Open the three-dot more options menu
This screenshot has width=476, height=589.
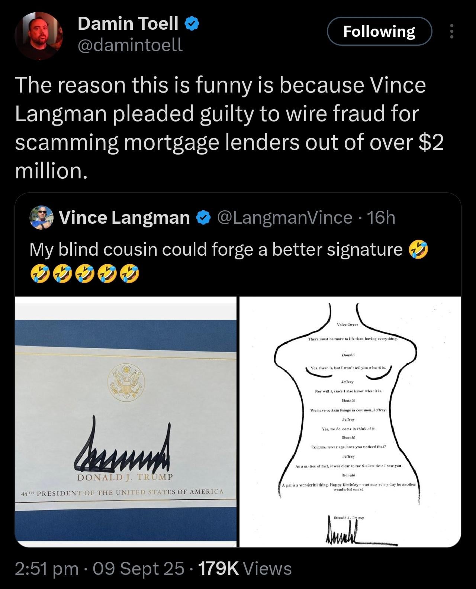pos(452,31)
